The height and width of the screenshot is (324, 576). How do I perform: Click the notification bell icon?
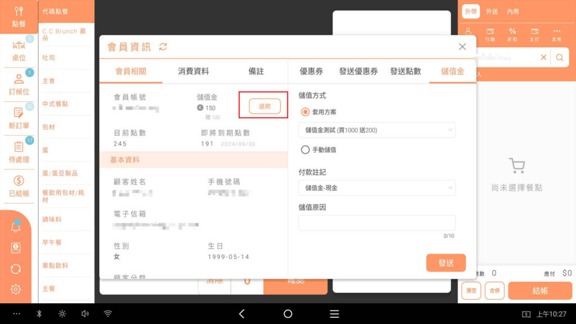pyautogui.click(x=16, y=227)
